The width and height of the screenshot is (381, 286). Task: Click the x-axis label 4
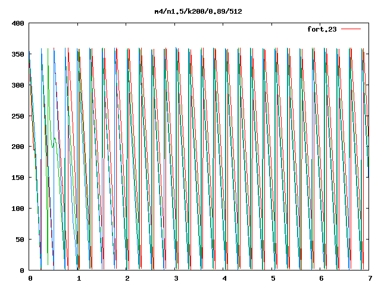tap(224, 278)
